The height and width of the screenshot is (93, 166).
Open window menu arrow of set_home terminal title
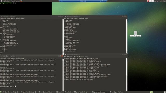pos(2,56)
